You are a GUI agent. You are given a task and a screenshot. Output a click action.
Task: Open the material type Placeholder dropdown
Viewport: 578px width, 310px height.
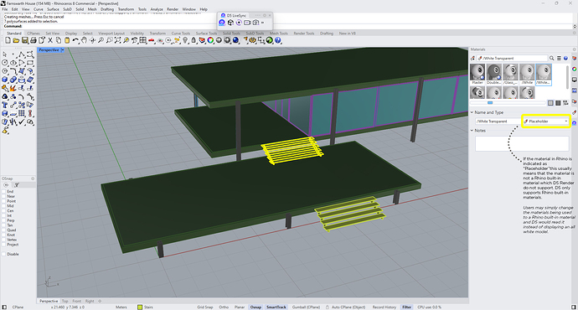(546, 121)
